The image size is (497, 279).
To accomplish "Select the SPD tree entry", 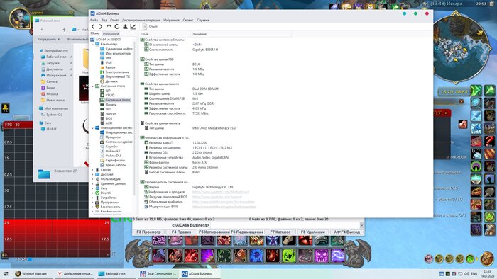I will [x=106, y=109].
